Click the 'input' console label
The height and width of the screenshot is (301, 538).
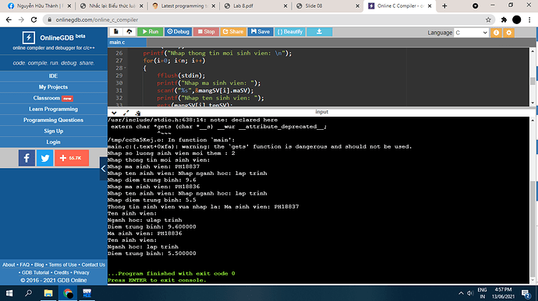[x=322, y=112]
